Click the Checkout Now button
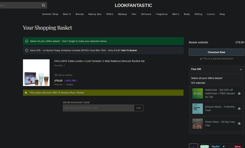This screenshot has height=148, width=245. pos(216,52)
